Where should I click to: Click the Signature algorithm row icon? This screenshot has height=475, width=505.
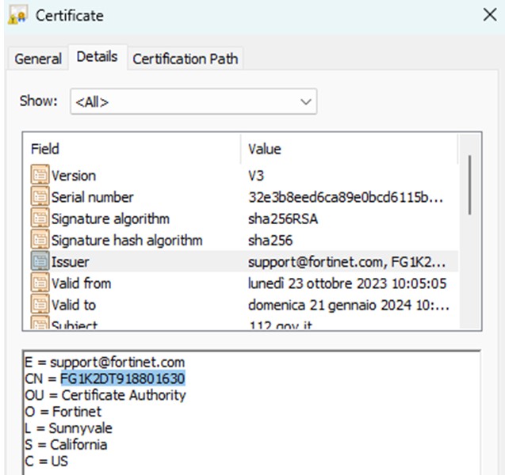(40, 218)
